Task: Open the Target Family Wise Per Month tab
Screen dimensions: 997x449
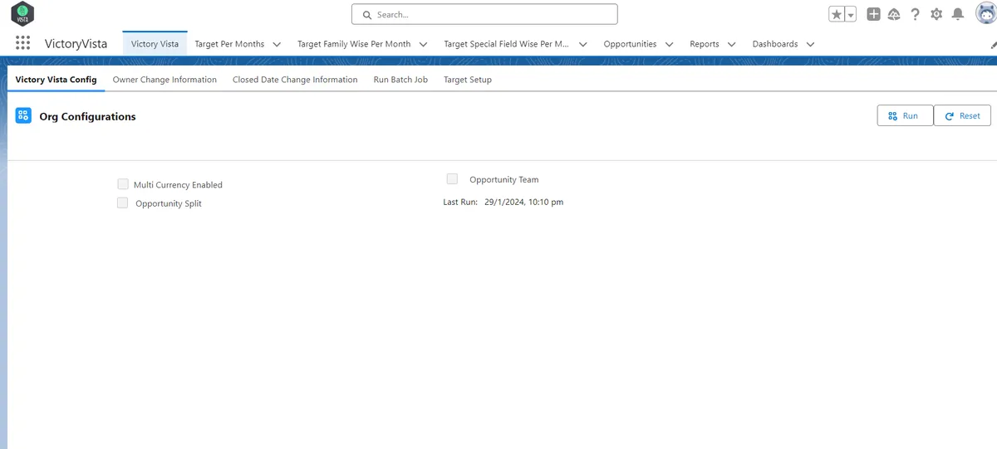Action: tap(354, 44)
